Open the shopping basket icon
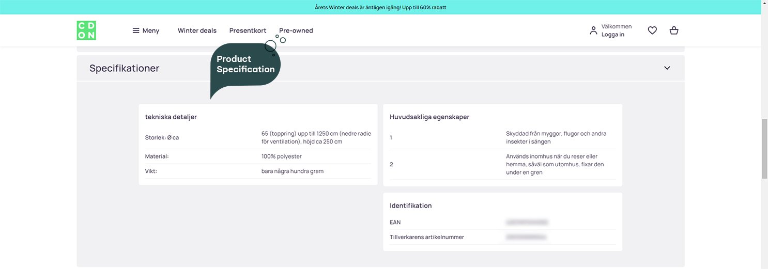Image resolution: width=768 pixels, height=269 pixels. coord(673,30)
